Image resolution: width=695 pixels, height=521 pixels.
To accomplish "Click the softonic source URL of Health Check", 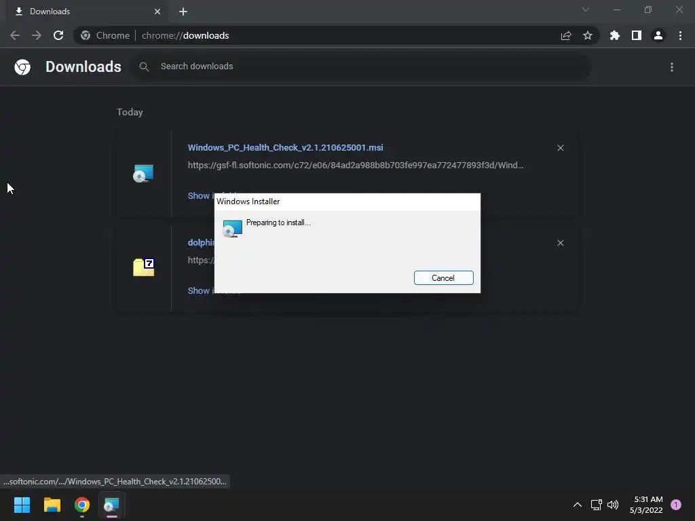I will click(356, 166).
